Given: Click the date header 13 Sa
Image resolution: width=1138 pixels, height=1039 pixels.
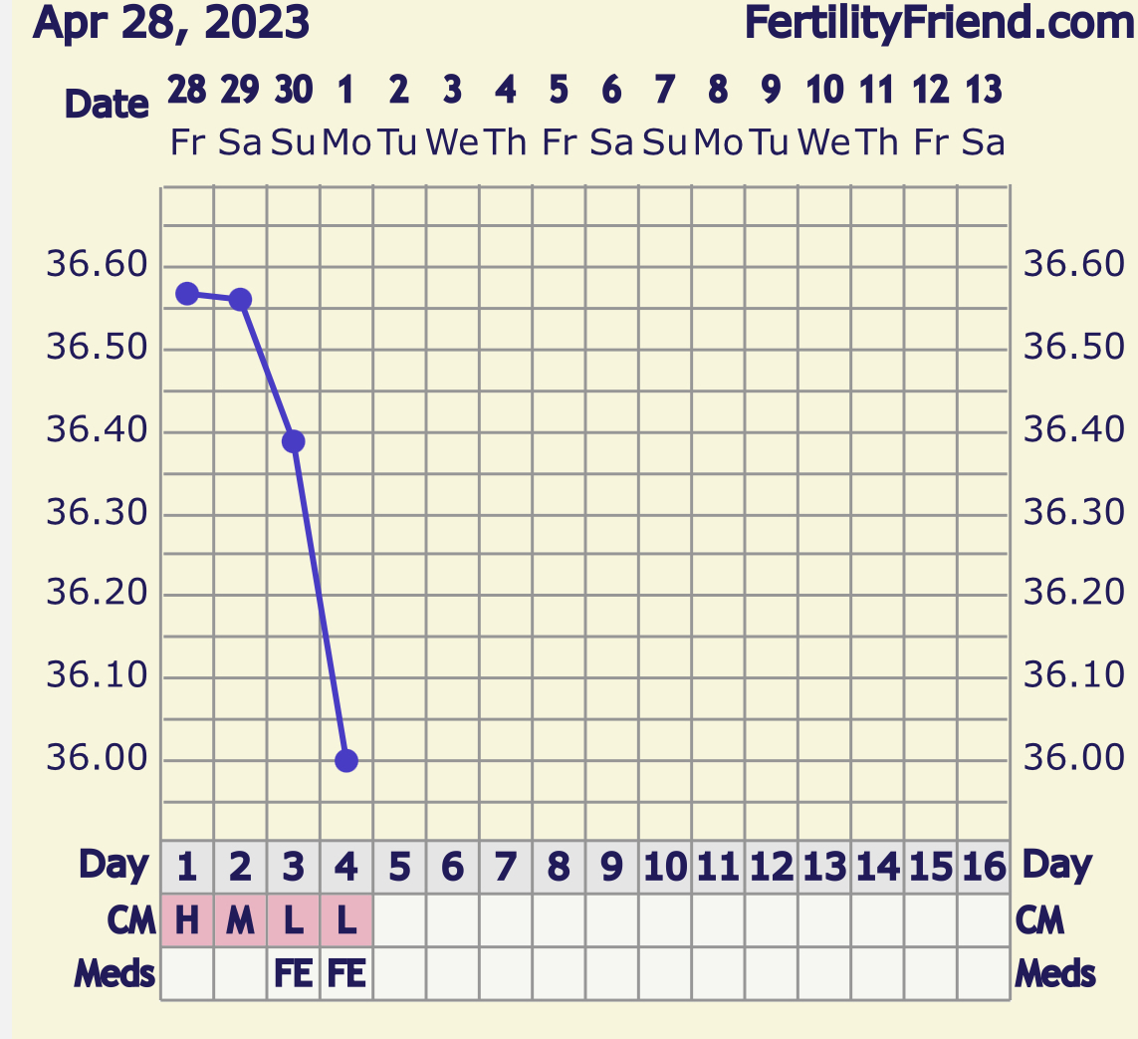Looking at the screenshot, I should click(984, 116).
